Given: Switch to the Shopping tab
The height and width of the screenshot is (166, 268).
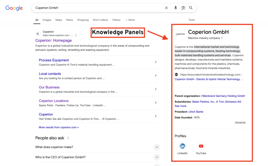Looking at the screenshot, I should click(83, 20).
